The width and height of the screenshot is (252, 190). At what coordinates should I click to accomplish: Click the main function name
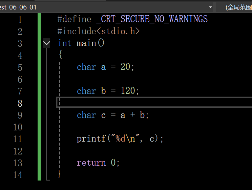pyautogui.click(x=86, y=43)
